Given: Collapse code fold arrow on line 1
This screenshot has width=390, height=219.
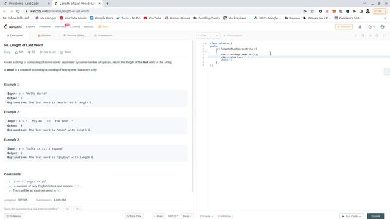Looking at the screenshot, I should click(205, 43).
